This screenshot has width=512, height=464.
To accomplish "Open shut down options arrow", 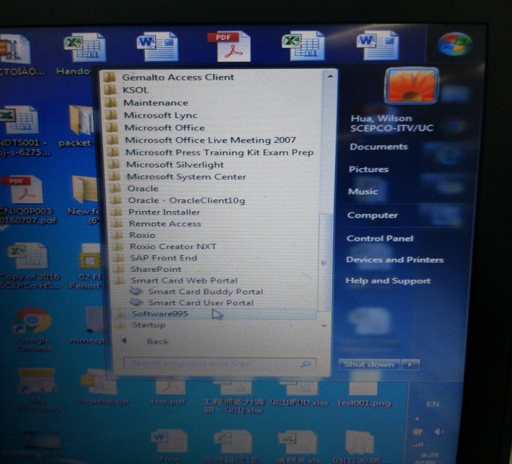I will 411,364.
